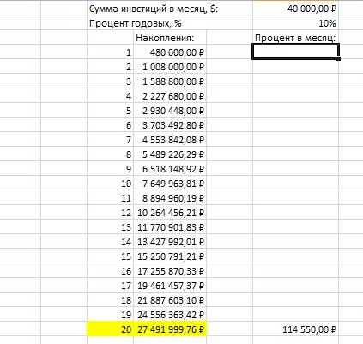Click the 10% annual interest cell
This screenshot has width=363, height=344.
pos(295,23)
